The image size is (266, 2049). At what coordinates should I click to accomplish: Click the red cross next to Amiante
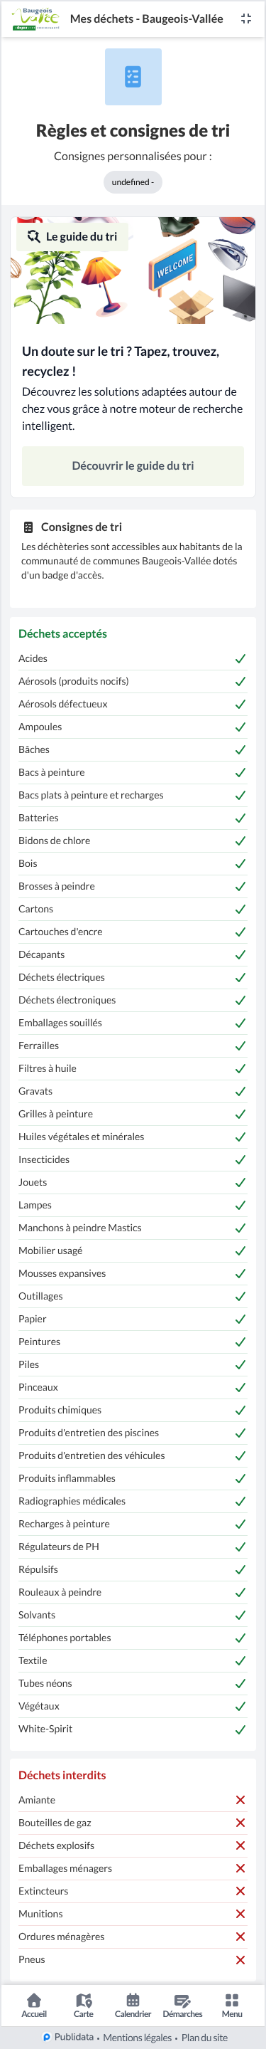point(240,1799)
